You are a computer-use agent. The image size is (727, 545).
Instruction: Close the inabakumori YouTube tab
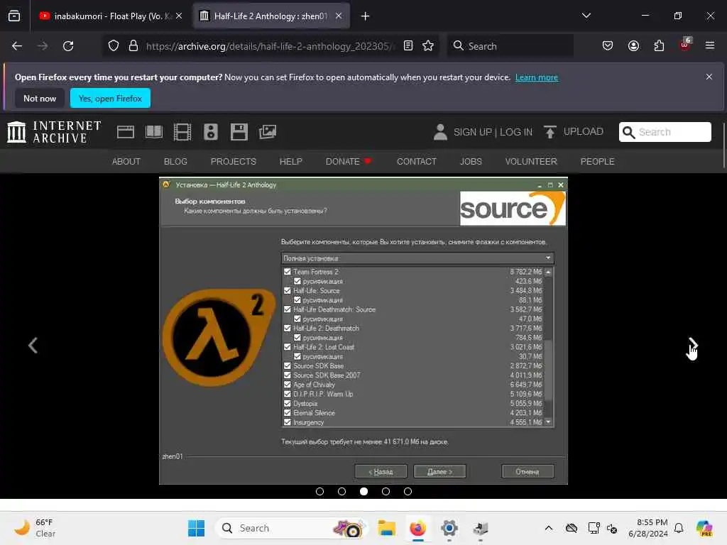pyautogui.click(x=179, y=16)
